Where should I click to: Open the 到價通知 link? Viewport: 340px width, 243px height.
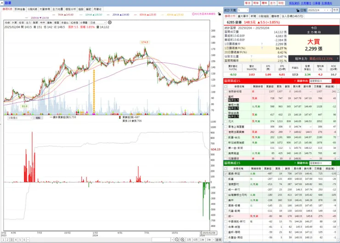click(327, 3)
